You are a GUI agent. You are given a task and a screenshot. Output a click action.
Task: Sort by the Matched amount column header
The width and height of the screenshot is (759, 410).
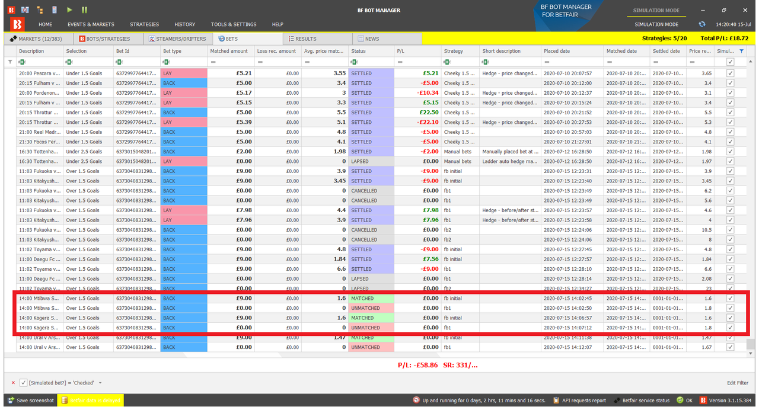pyautogui.click(x=231, y=52)
